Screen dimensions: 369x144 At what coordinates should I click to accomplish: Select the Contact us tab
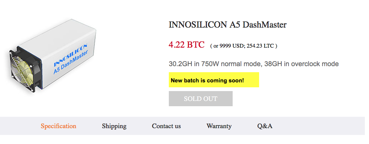pyautogui.click(x=167, y=126)
